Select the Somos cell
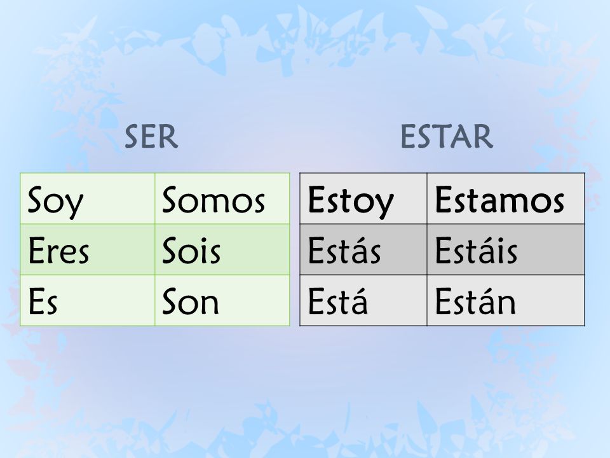Screen dimensions: 610x458 [x=222, y=198]
